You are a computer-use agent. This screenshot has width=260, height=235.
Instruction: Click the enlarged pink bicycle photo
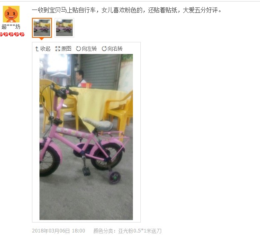coord(86,137)
